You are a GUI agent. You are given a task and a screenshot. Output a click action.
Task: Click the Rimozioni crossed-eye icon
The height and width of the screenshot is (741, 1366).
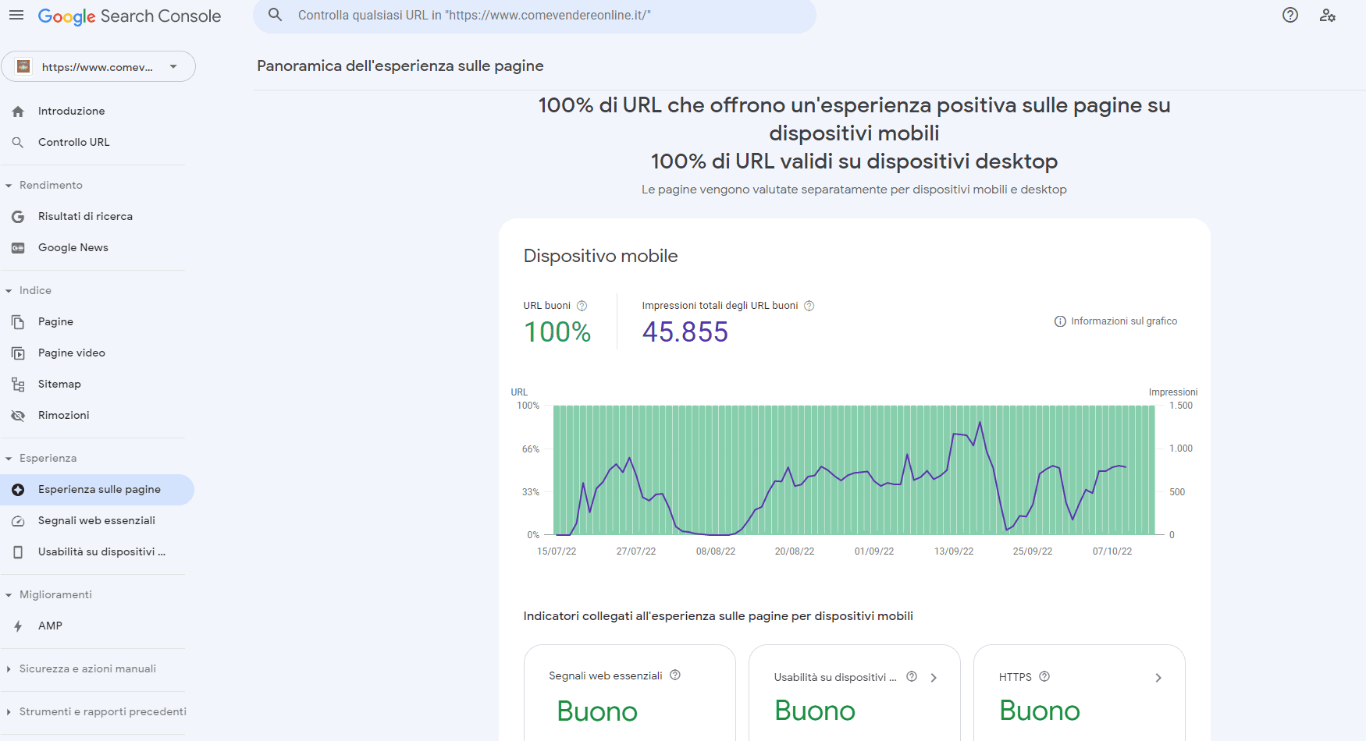tap(18, 415)
